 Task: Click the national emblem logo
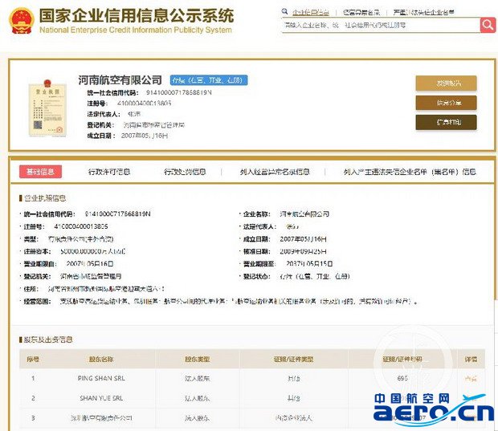click(x=21, y=21)
